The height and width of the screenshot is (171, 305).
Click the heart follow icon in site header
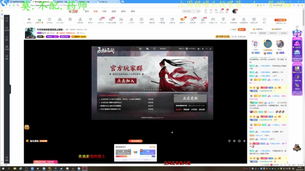pos(211,10)
